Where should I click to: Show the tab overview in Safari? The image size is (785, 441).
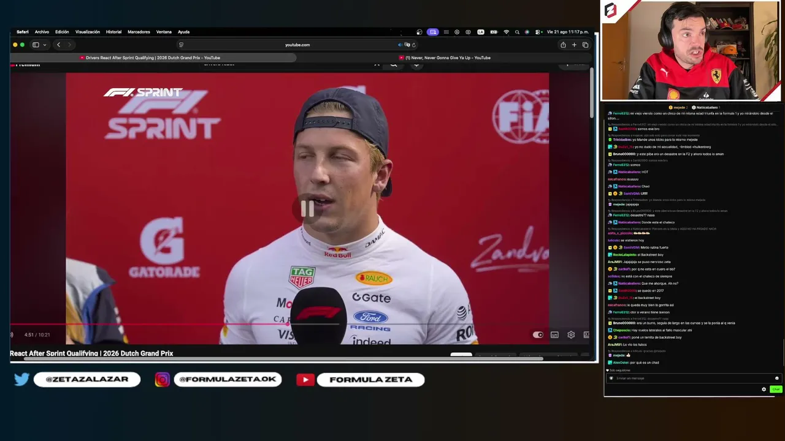(x=585, y=45)
